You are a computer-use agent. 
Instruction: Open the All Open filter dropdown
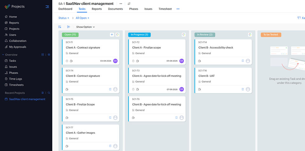82,18
